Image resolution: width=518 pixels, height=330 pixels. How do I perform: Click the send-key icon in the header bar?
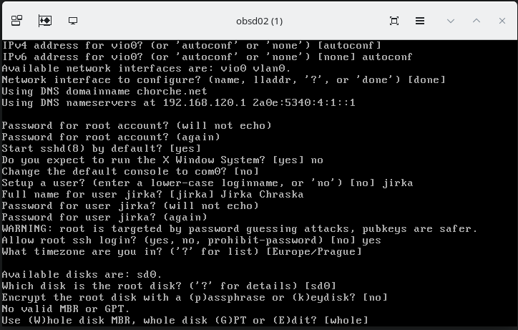click(x=44, y=21)
